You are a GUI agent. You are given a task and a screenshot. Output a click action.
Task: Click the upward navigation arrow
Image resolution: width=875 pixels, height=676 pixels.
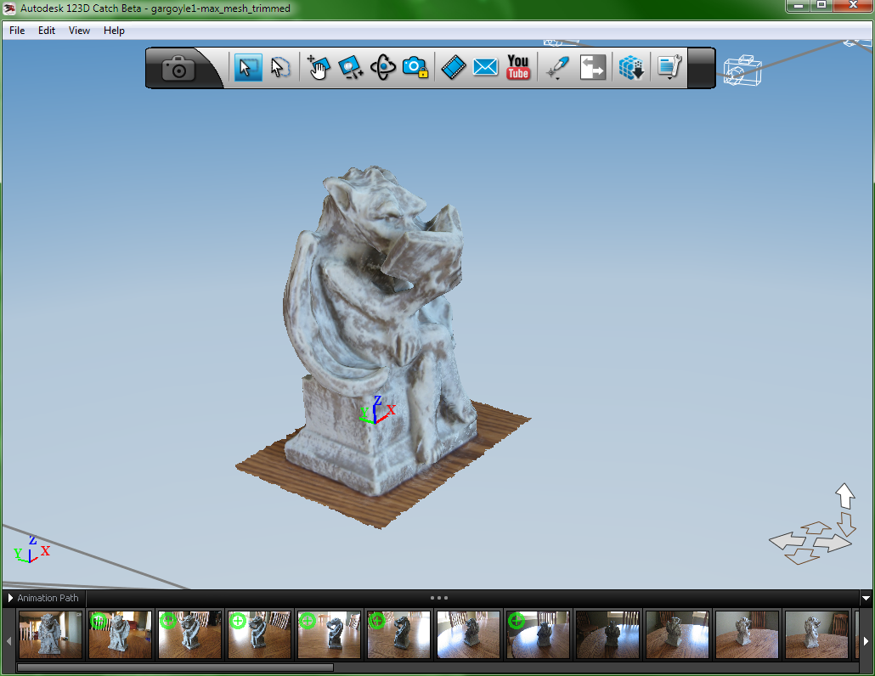point(844,495)
